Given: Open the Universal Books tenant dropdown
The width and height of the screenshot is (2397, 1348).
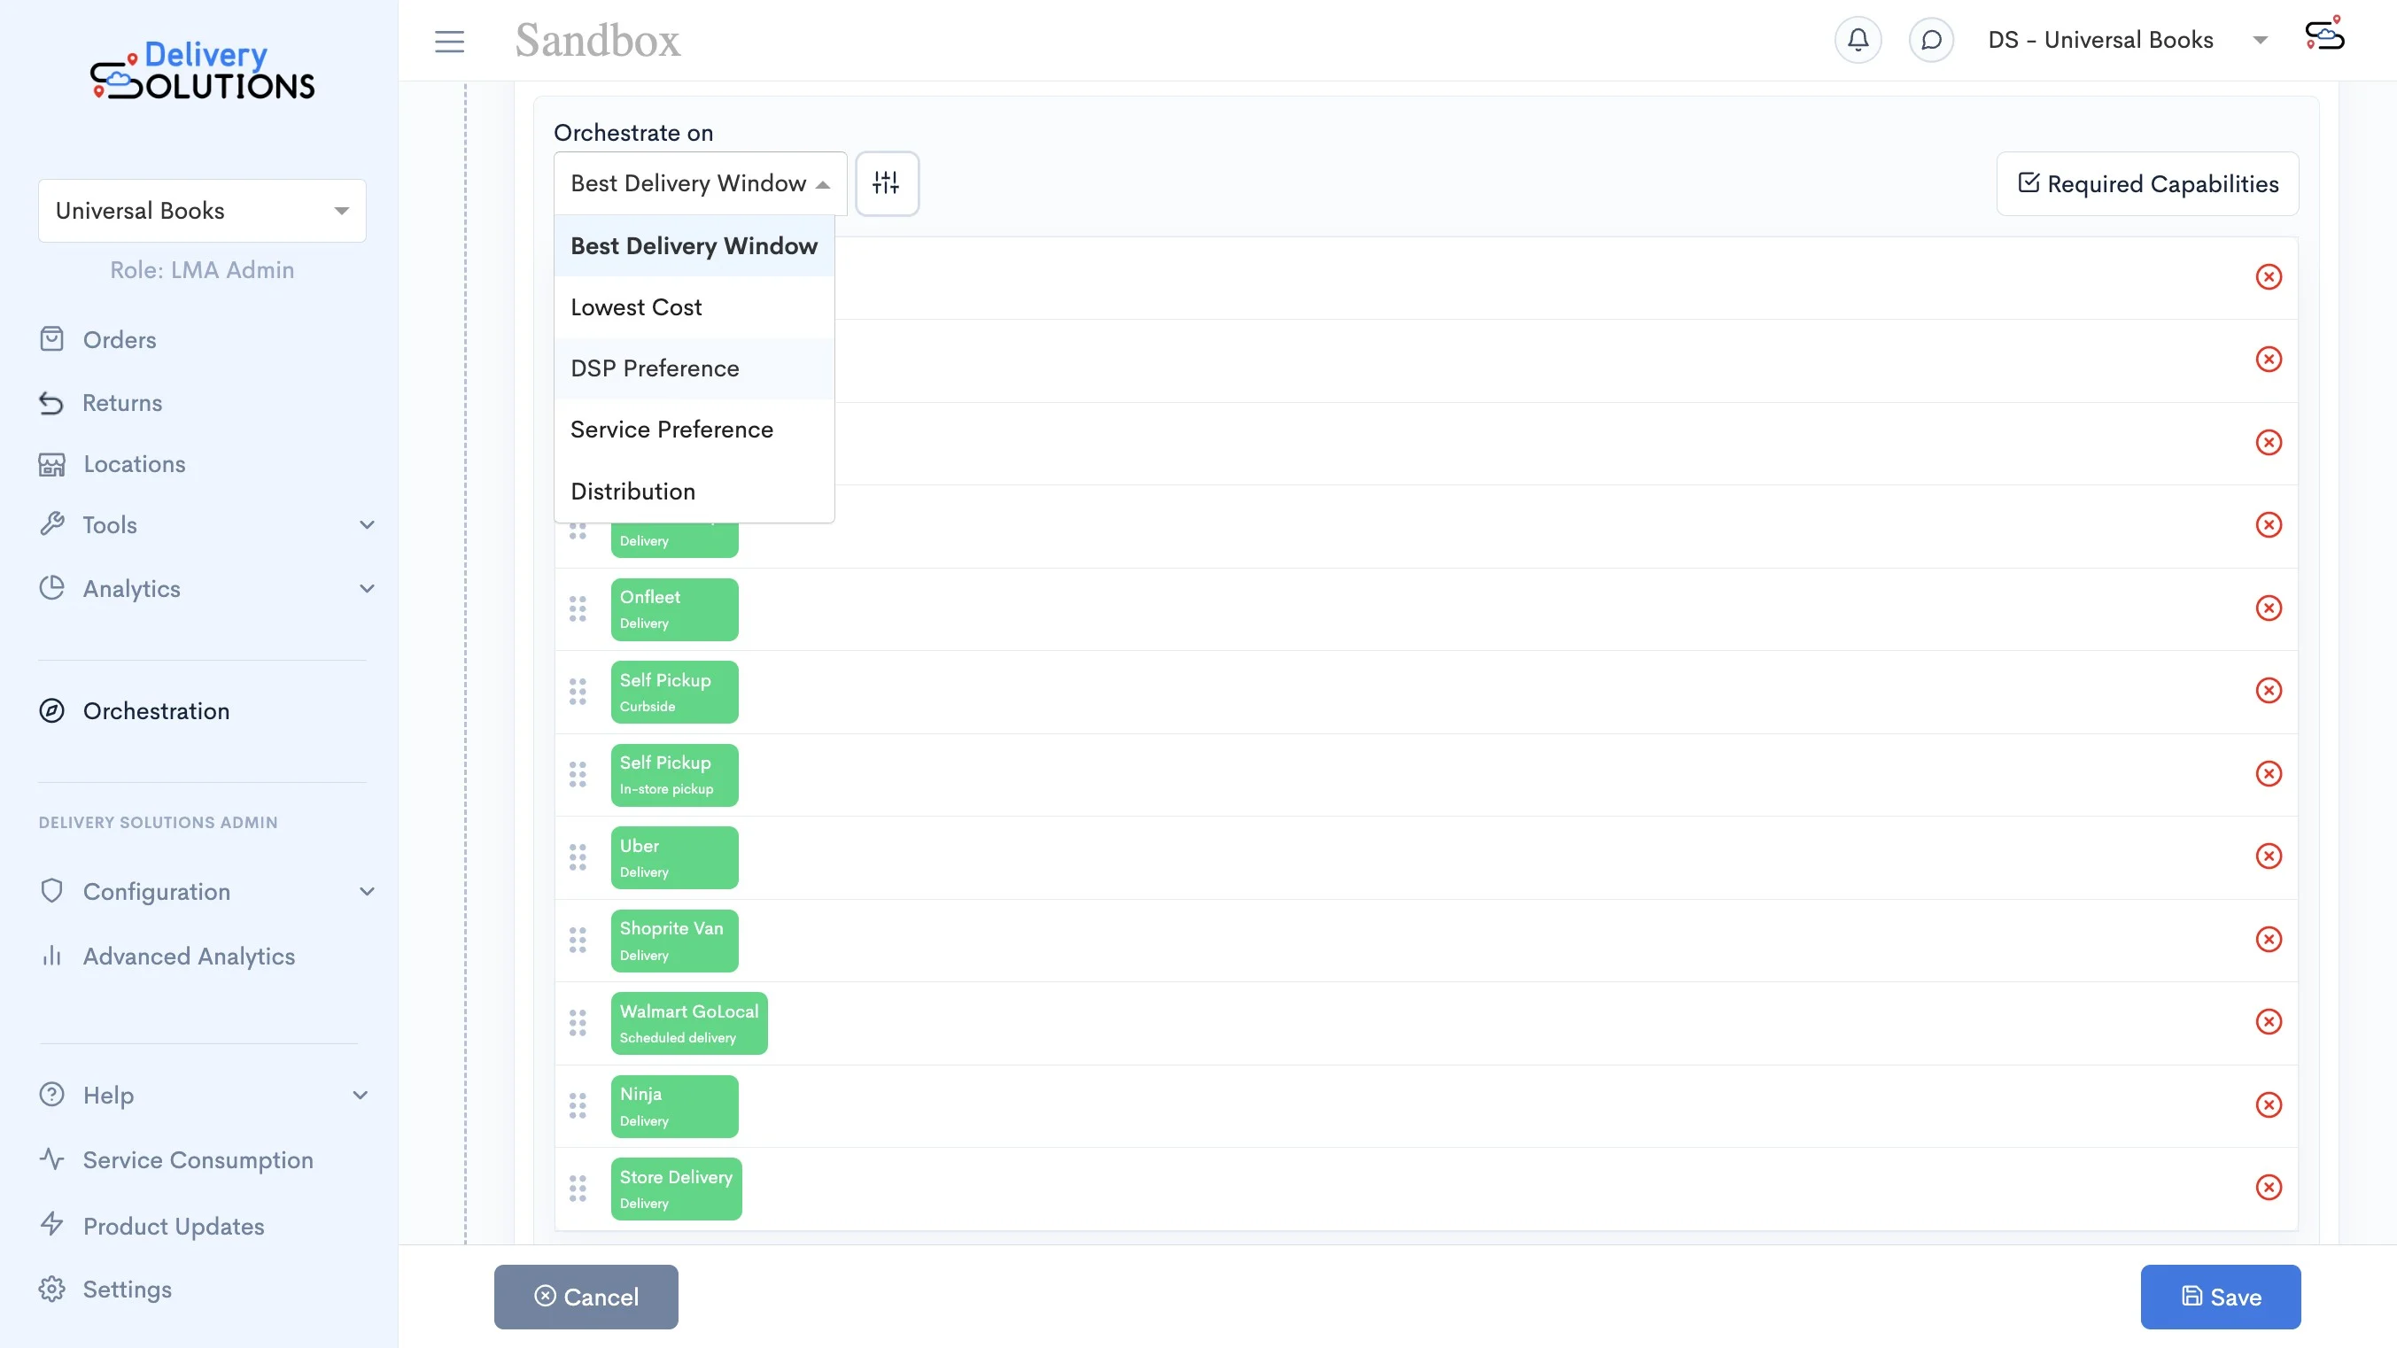Looking at the screenshot, I should pyautogui.click(x=202, y=211).
